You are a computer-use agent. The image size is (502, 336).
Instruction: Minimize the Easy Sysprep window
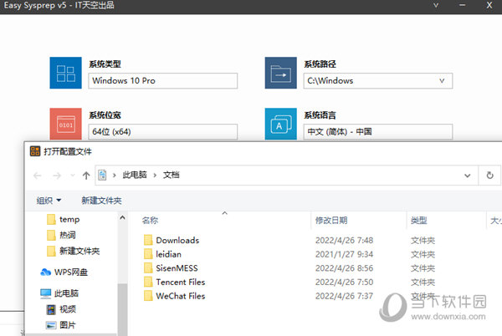tap(462, 6)
